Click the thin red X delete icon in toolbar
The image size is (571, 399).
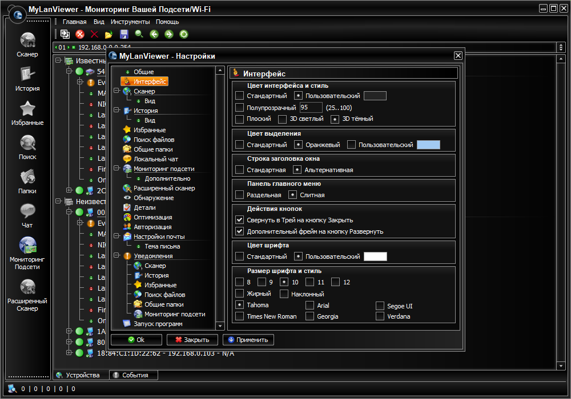94,34
